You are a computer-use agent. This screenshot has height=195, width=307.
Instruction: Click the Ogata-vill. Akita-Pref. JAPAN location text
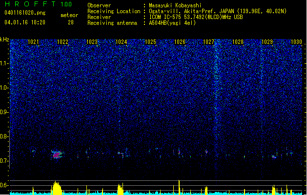(x=218, y=11)
